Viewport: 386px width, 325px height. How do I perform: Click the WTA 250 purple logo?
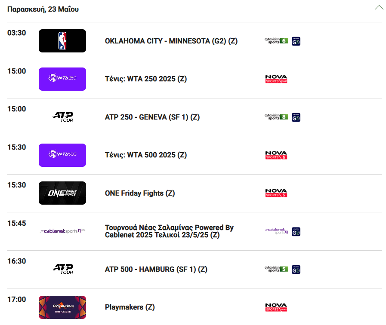pos(62,79)
